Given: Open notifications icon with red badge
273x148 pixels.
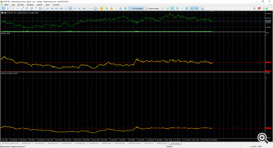Looking at the screenshot, I should coord(259,8).
